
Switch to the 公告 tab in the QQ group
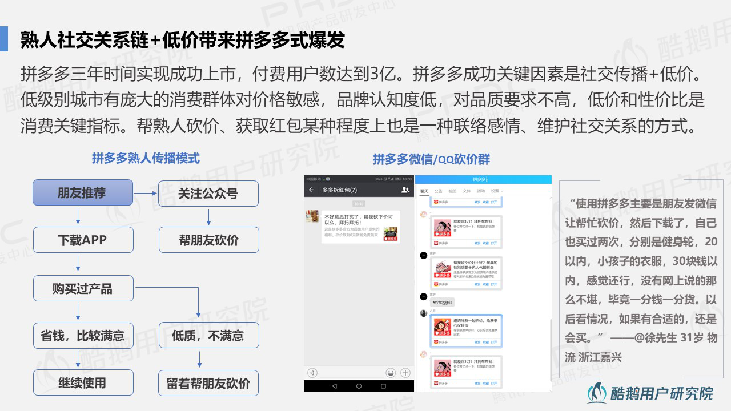tap(439, 191)
